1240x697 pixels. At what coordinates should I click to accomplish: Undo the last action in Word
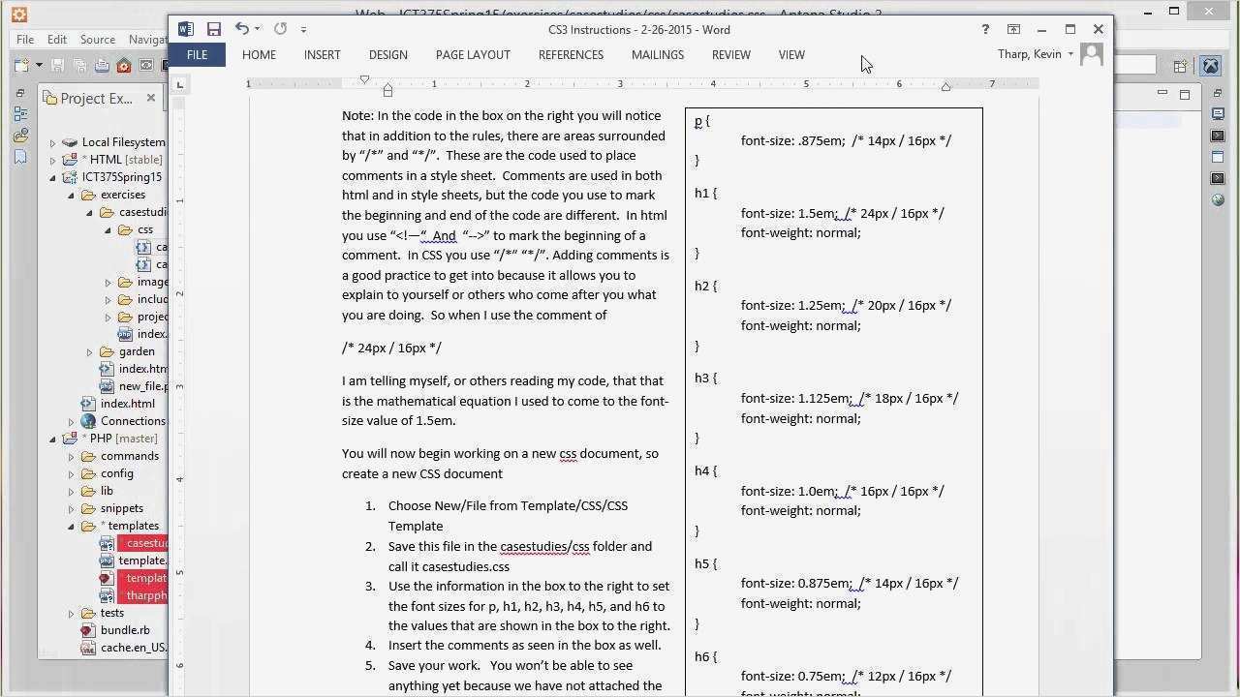[242, 29]
